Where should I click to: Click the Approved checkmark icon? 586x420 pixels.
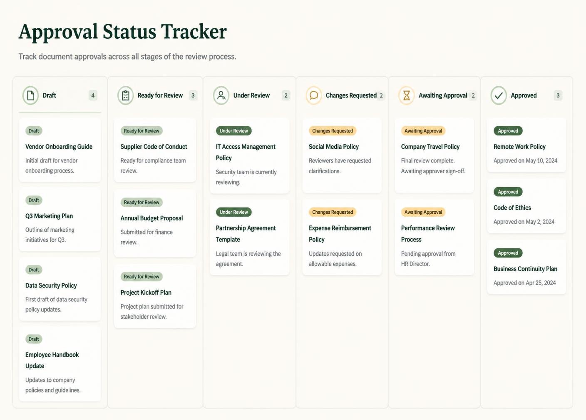click(x=499, y=95)
